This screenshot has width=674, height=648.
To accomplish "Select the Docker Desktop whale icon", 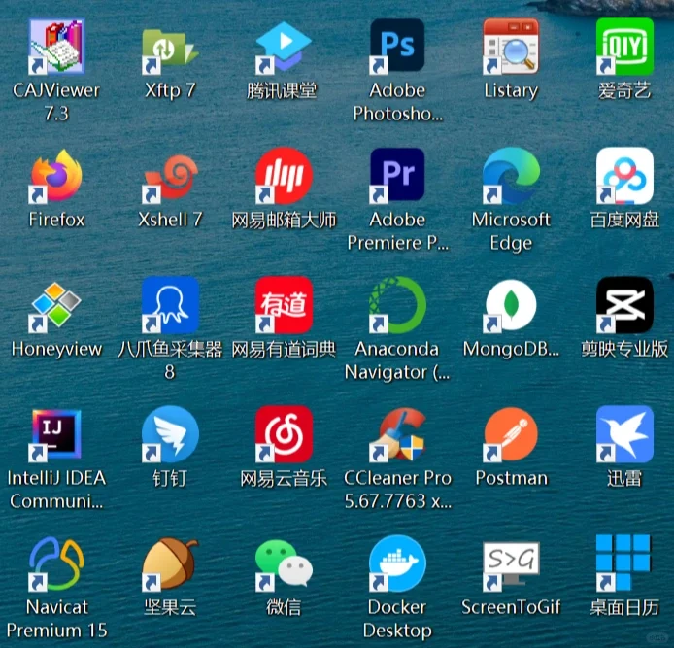I will (397, 563).
